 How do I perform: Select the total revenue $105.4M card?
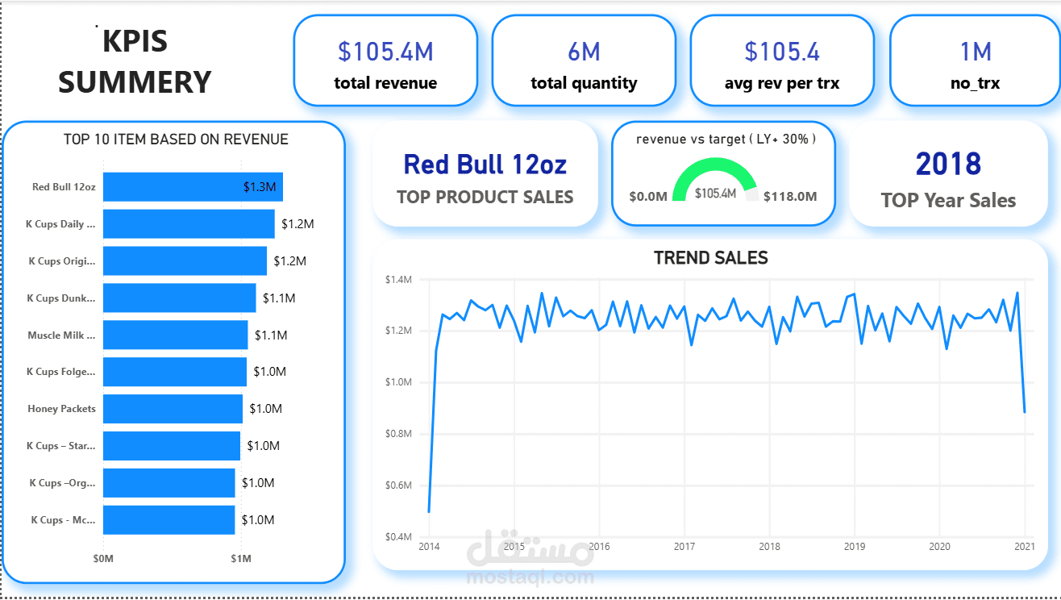click(385, 60)
